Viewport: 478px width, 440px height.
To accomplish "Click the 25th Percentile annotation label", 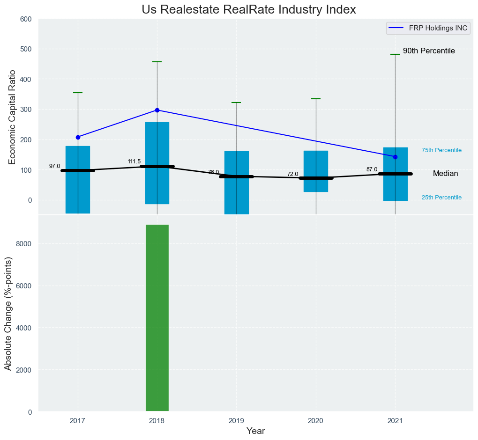I will coord(441,198).
